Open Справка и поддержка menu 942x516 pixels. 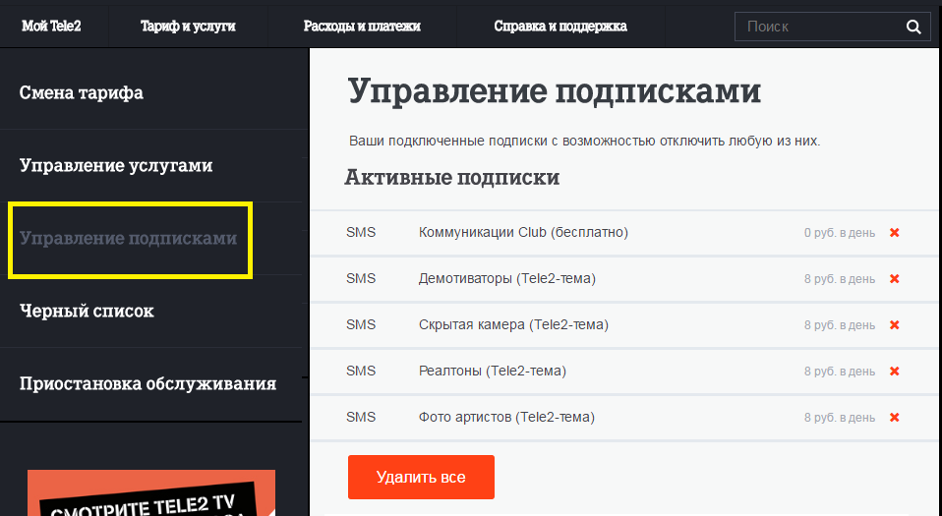(560, 27)
